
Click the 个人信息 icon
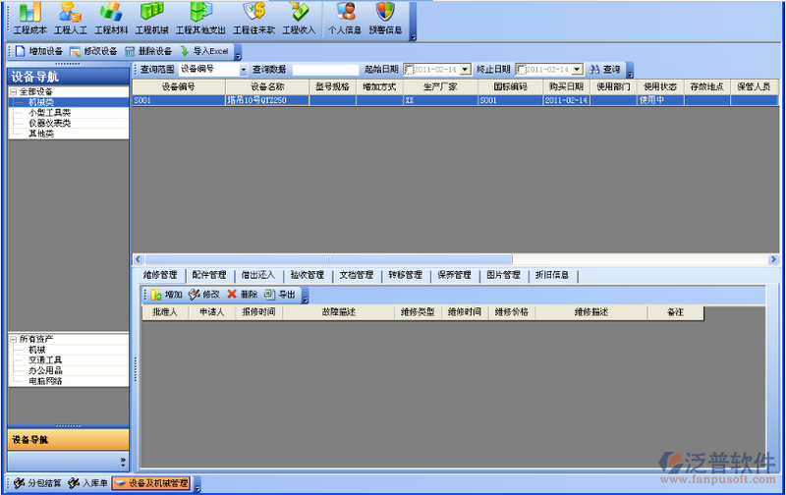[x=345, y=19]
